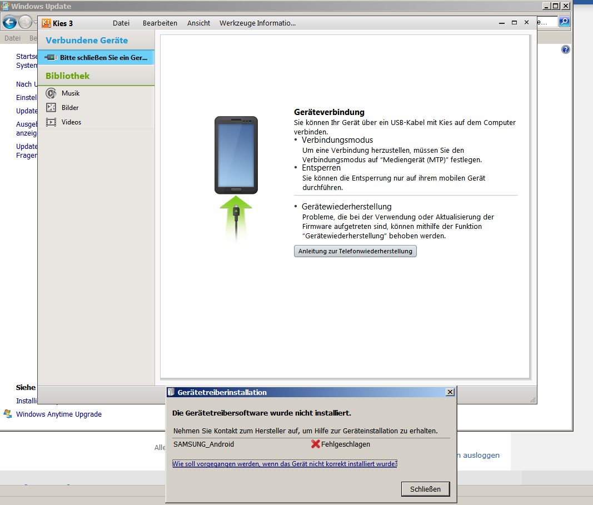Click 'Anleitung zur Telefonwiederherstellung' button

click(x=355, y=251)
